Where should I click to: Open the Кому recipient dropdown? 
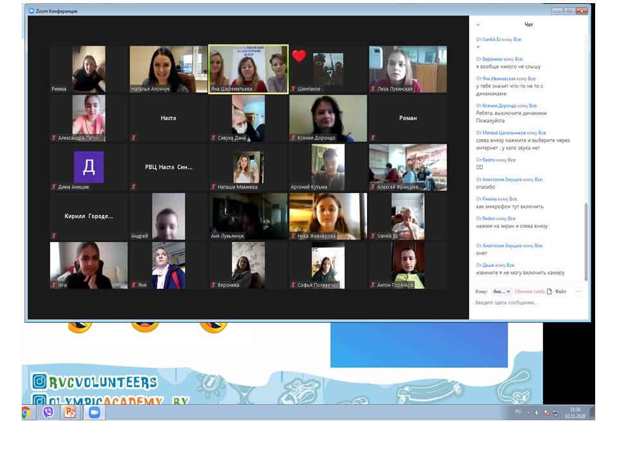click(x=501, y=291)
